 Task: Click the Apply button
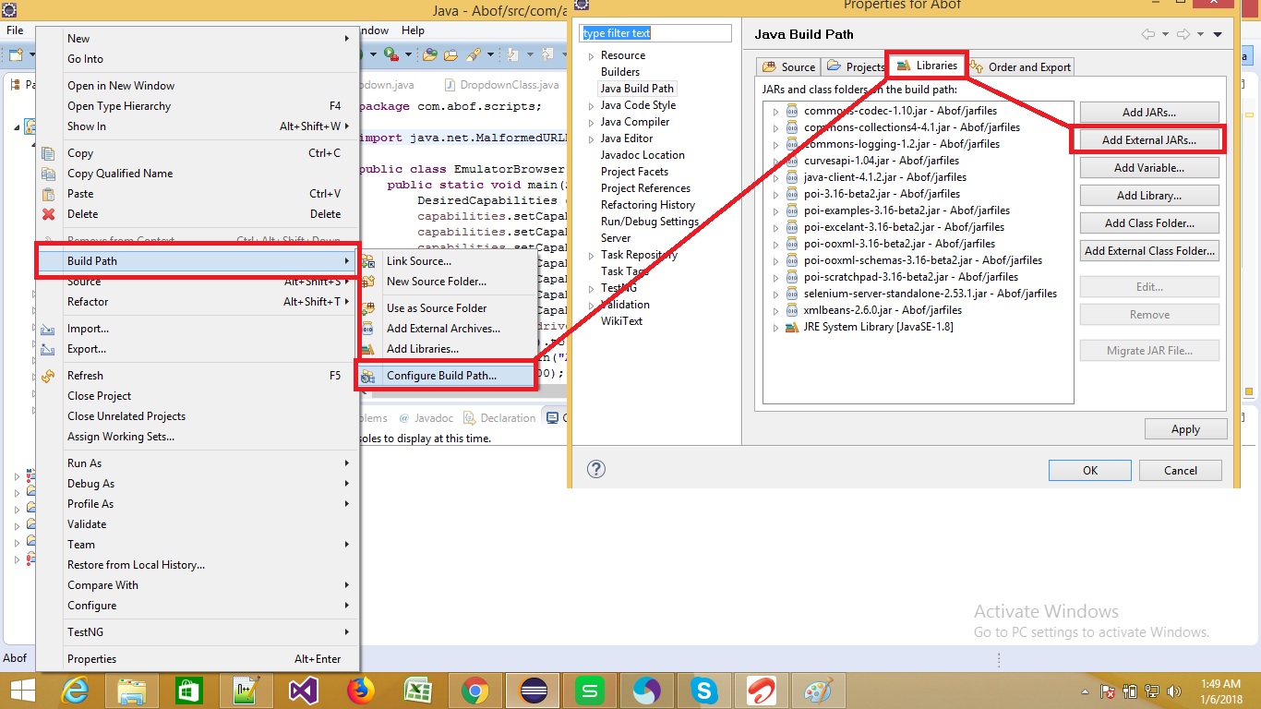click(1185, 429)
